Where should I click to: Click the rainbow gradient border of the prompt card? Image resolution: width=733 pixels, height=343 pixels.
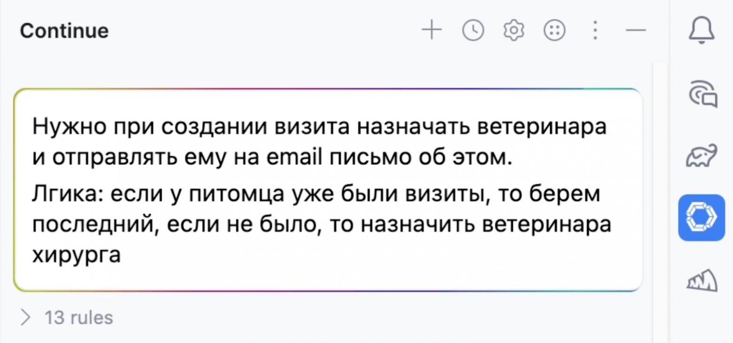329,88
